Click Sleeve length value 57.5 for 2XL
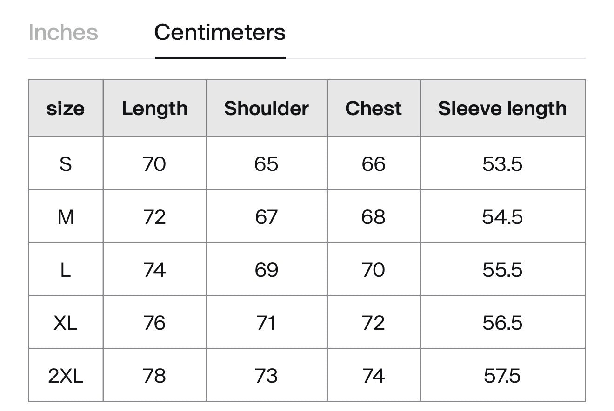Viewport: 614px width, 411px height. tap(502, 376)
